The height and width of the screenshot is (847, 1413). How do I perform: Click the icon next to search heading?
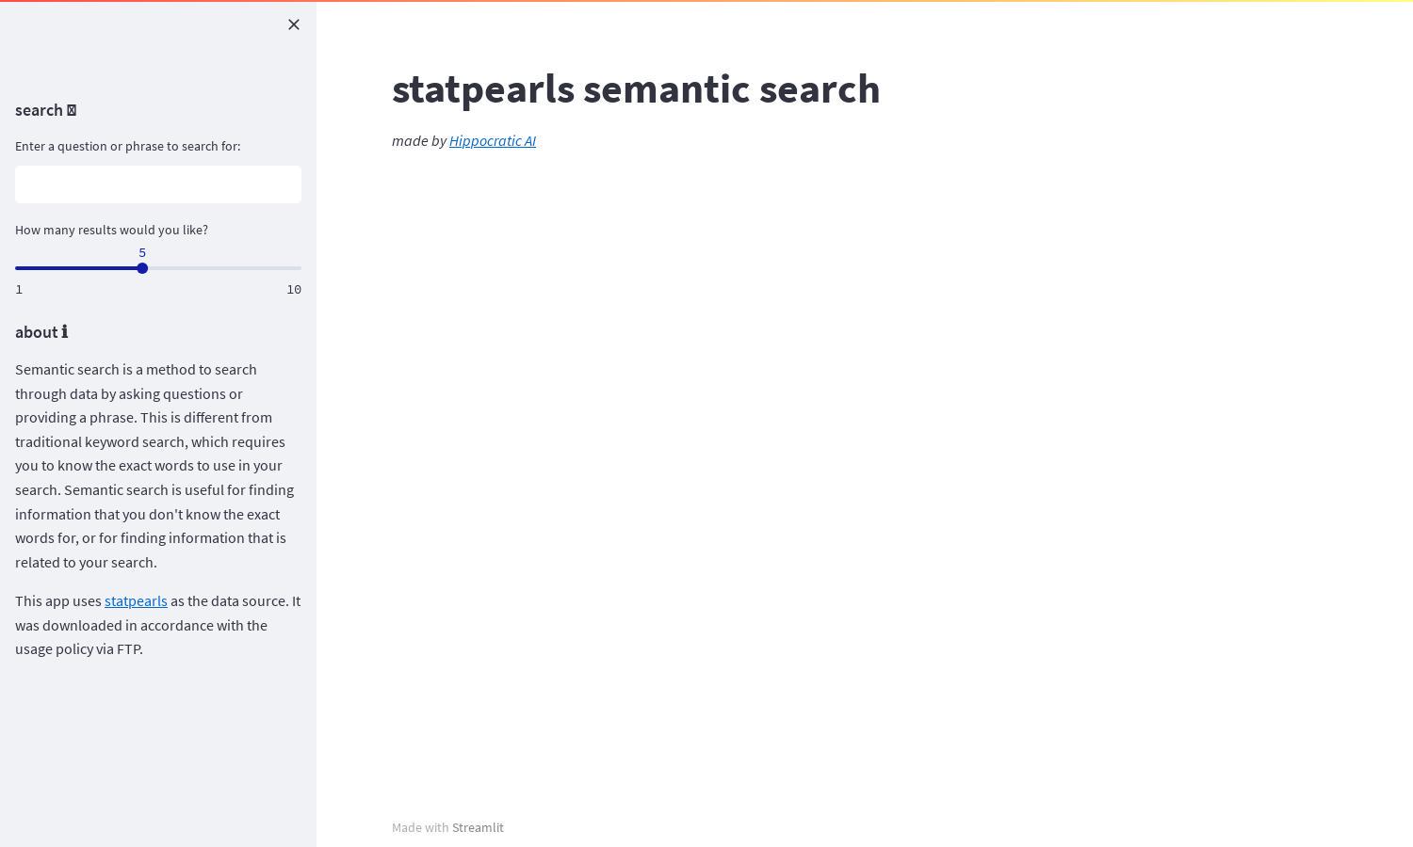click(x=72, y=110)
